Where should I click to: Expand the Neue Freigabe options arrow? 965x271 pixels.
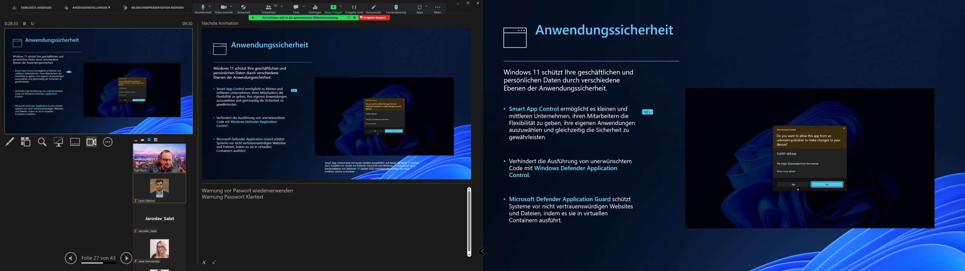coord(340,6)
